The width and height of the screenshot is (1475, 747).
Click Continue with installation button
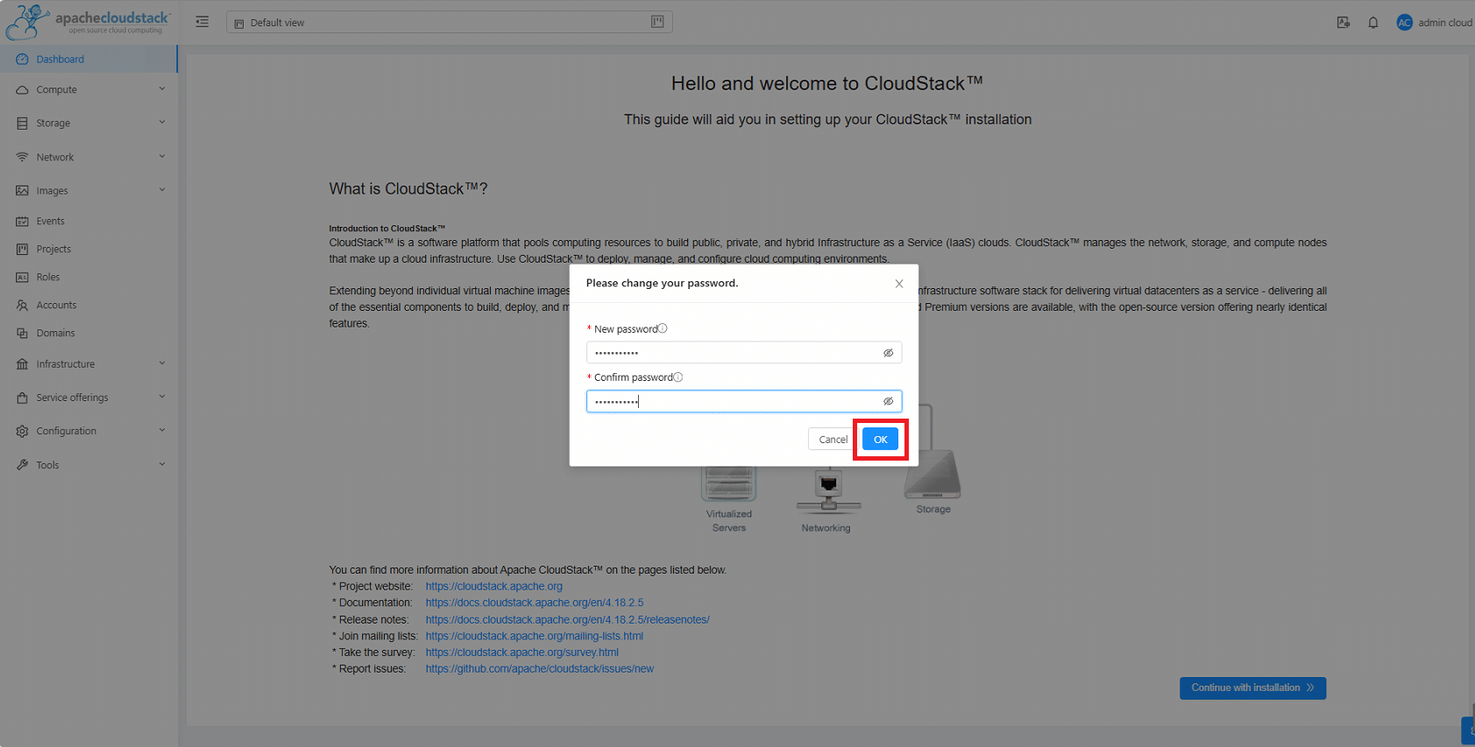pyautogui.click(x=1252, y=688)
